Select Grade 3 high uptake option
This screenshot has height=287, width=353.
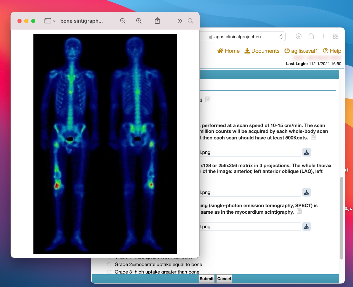tap(109, 272)
